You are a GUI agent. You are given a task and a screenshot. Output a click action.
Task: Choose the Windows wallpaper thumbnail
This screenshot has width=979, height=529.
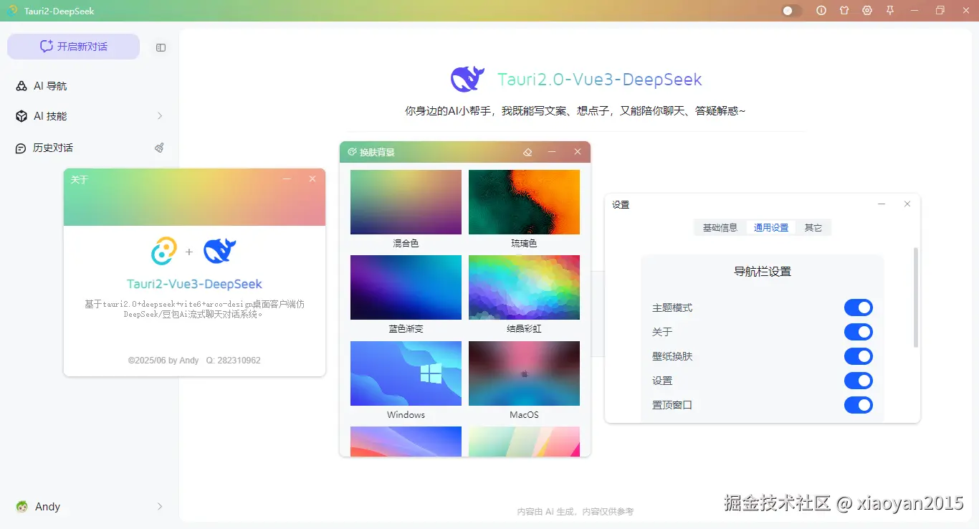pos(406,373)
